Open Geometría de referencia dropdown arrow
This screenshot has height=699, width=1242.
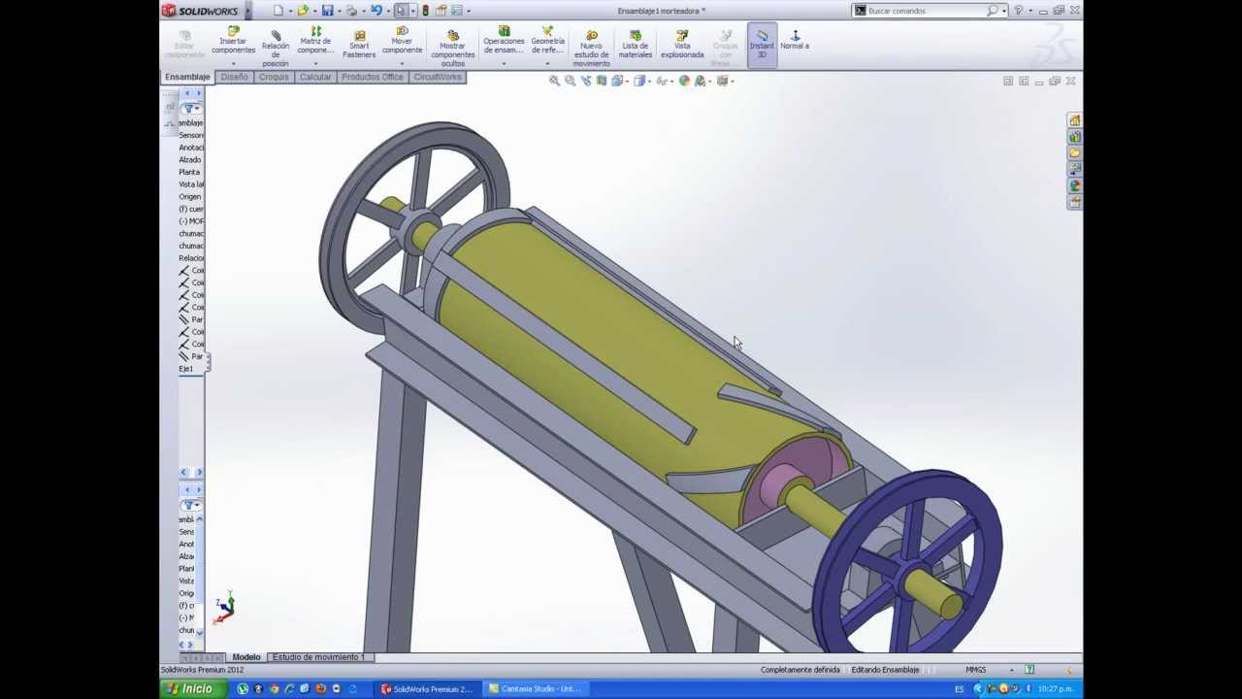click(x=547, y=64)
